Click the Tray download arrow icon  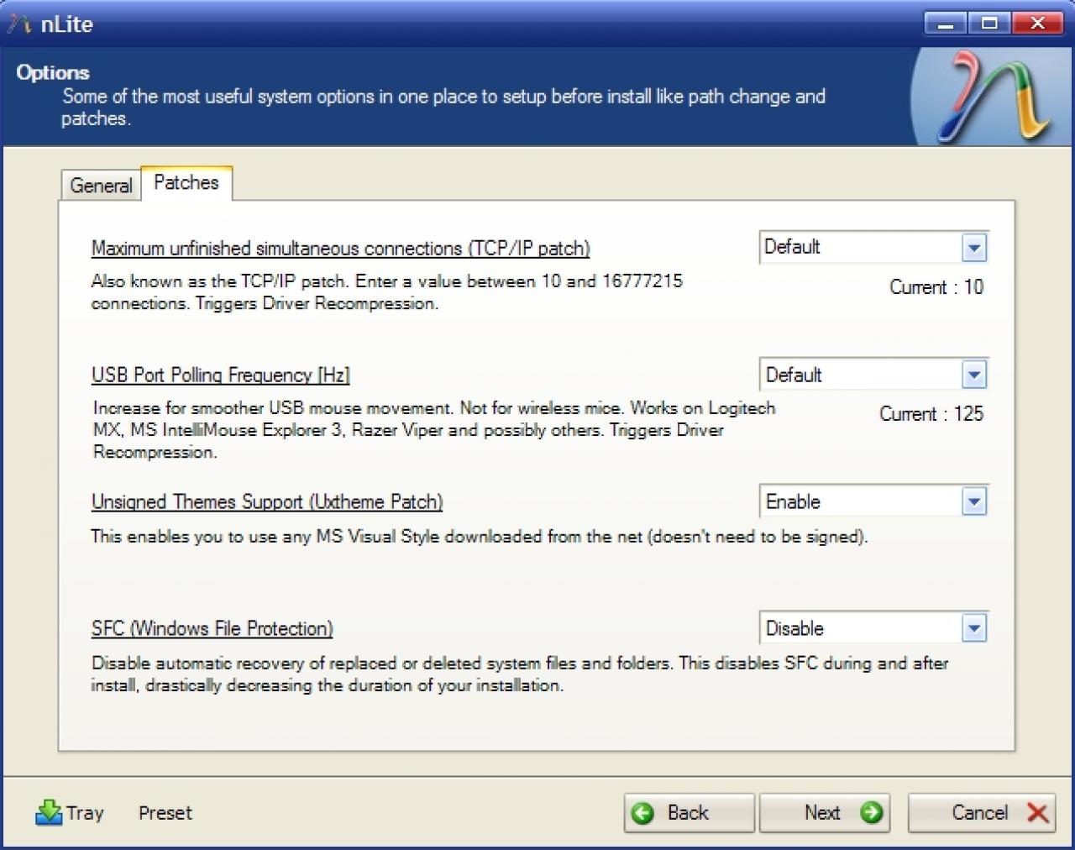click(49, 812)
